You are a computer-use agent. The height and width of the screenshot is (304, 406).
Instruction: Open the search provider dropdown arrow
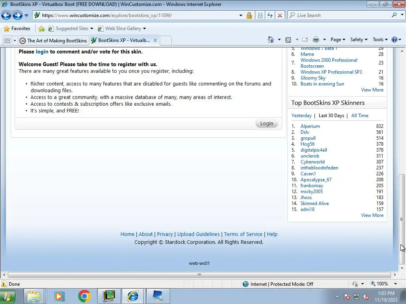point(402,15)
